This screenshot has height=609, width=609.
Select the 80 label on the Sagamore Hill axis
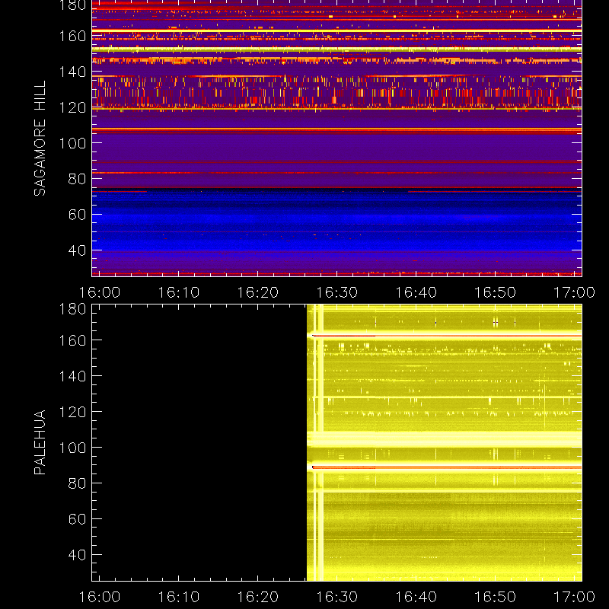click(77, 179)
